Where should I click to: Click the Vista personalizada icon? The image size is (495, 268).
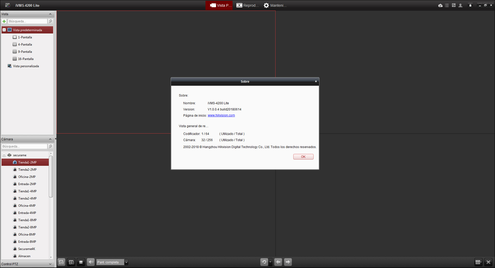click(x=10, y=66)
